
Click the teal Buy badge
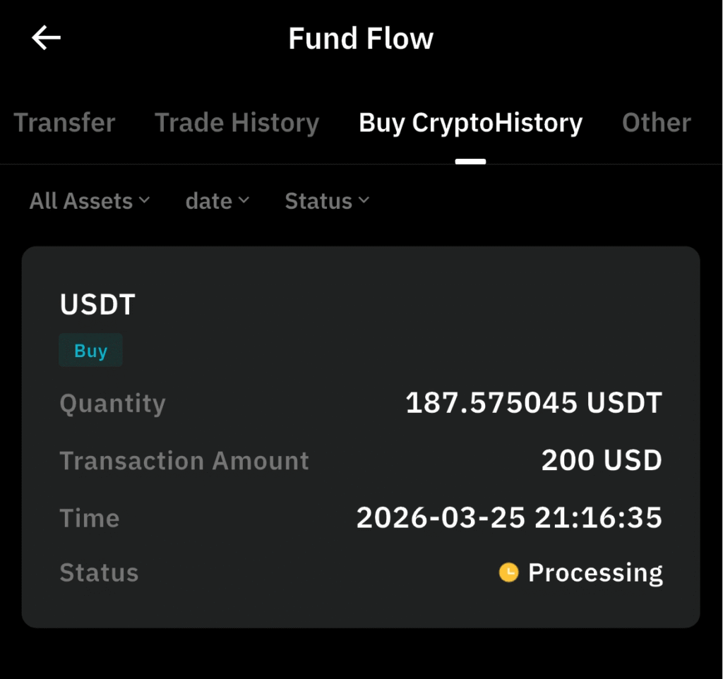point(90,351)
